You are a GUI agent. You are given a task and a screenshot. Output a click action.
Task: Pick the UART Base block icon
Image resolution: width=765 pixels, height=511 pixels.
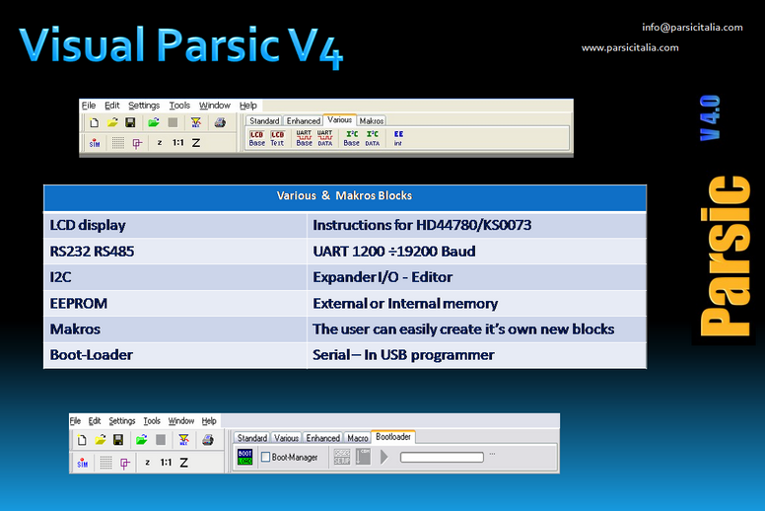click(304, 138)
